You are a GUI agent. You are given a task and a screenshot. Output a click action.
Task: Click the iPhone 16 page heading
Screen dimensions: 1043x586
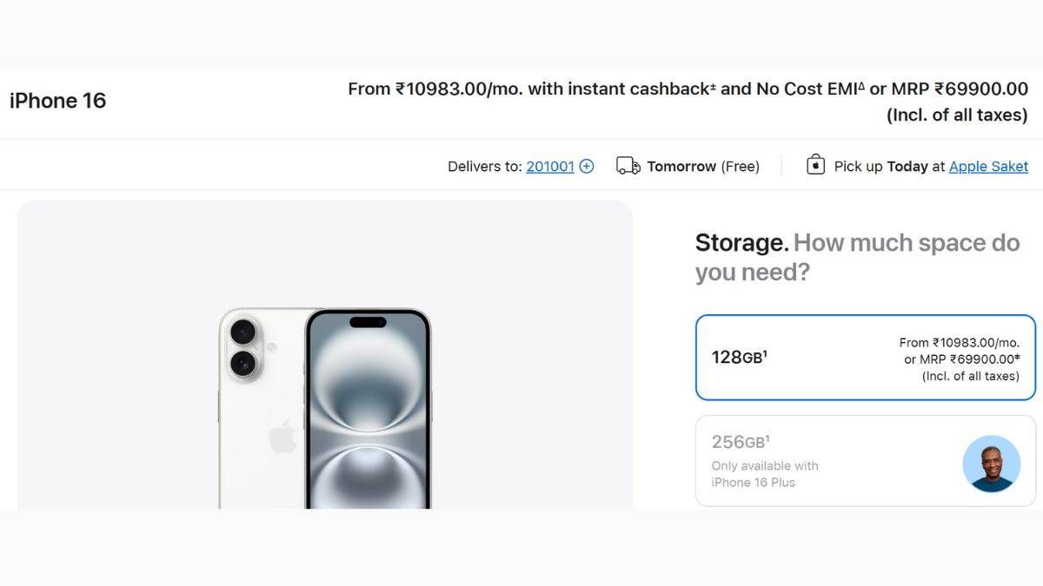point(57,101)
